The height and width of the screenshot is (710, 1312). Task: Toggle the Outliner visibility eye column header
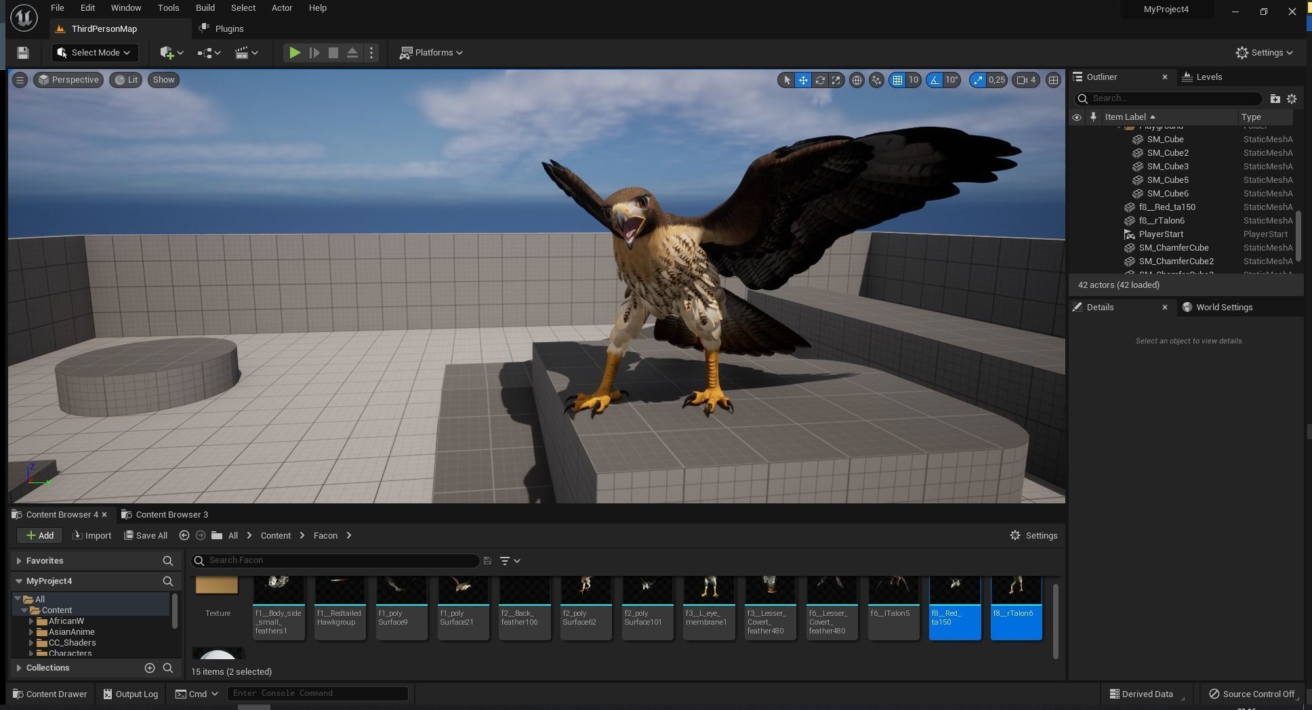coord(1076,117)
